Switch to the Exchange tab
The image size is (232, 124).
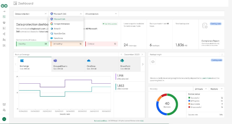click(34, 64)
